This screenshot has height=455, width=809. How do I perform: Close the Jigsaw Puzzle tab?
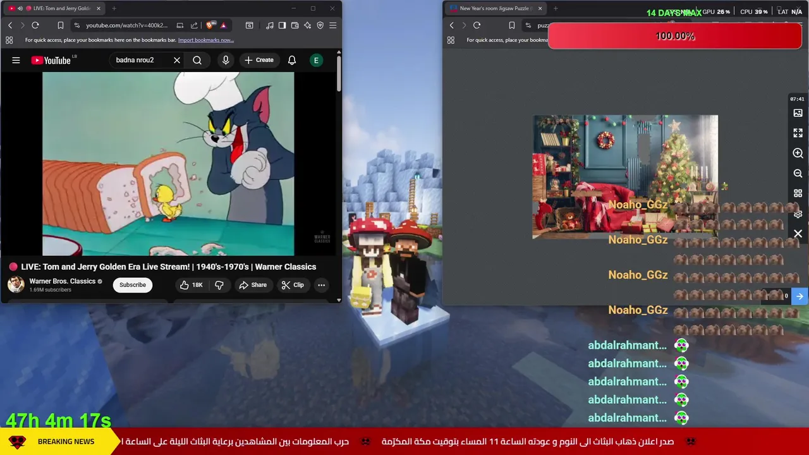pyautogui.click(x=540, y=8)
